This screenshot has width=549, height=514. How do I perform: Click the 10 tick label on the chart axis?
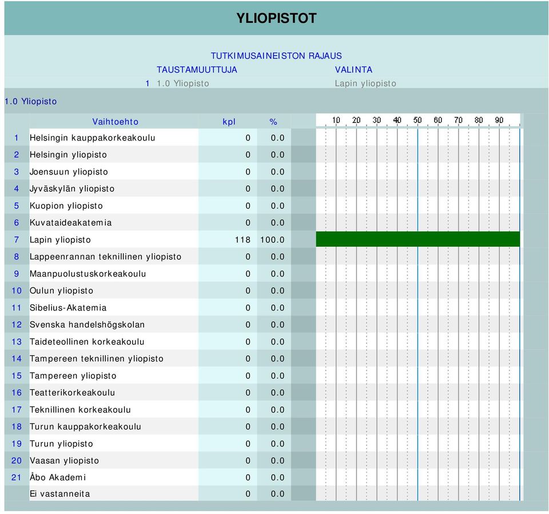coord(336,120)
